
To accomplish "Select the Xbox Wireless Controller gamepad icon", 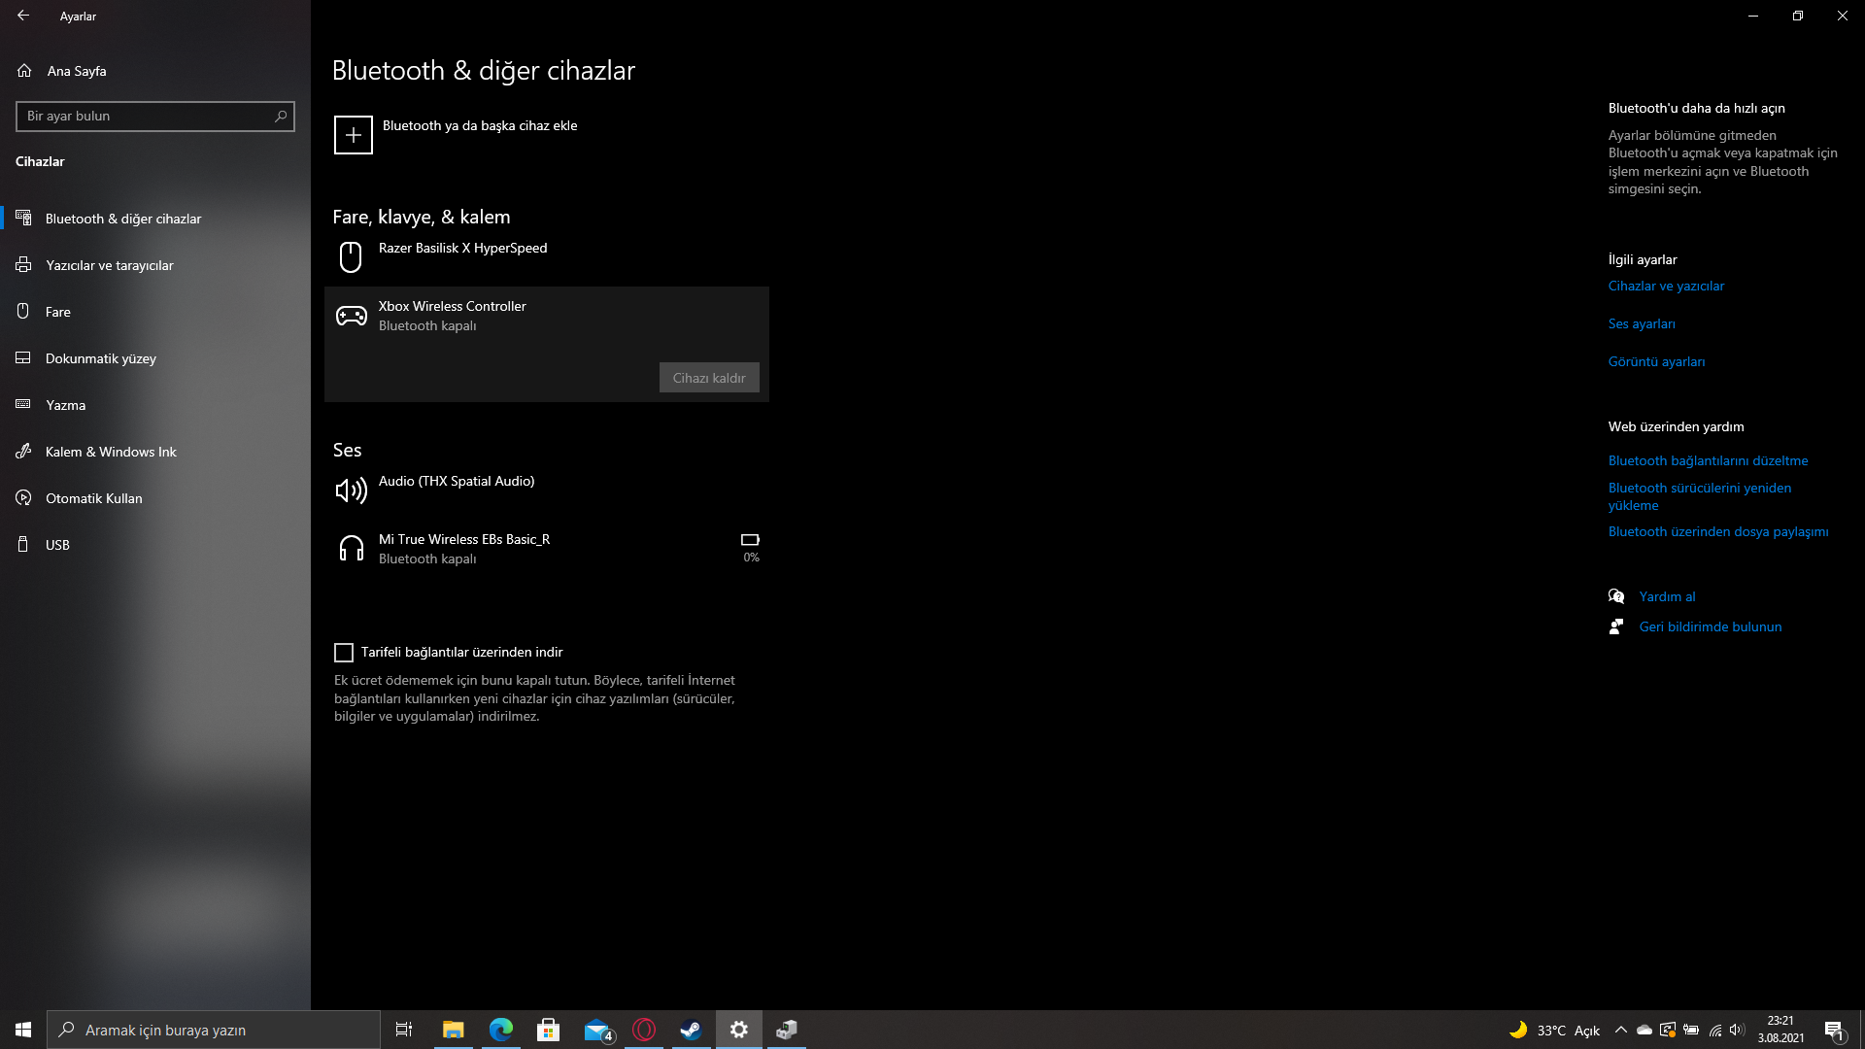I will pos(351,316).
